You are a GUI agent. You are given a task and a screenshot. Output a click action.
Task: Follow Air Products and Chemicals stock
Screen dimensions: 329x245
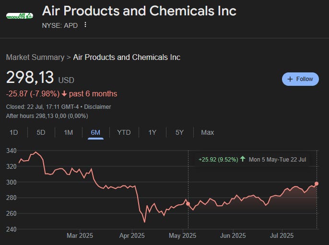pos(300,79)
